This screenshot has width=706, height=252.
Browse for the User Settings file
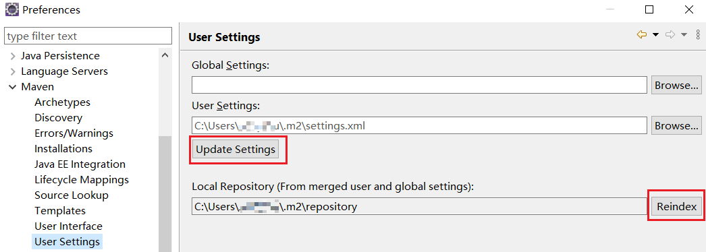pos(677,126)
